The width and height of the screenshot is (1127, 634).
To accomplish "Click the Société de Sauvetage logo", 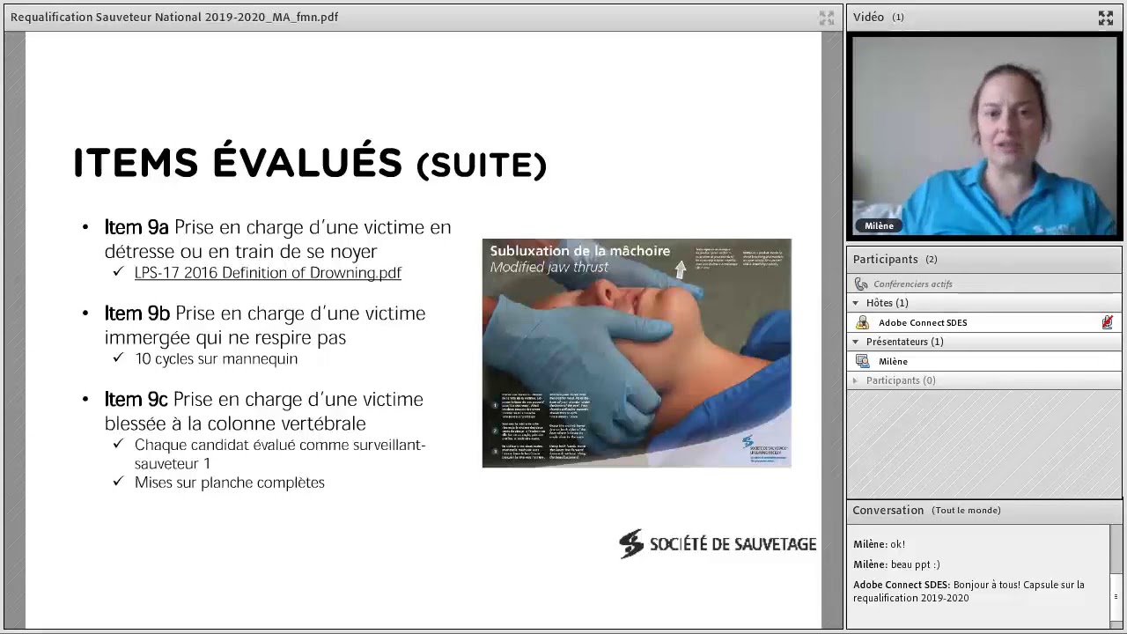I will 718,544.
